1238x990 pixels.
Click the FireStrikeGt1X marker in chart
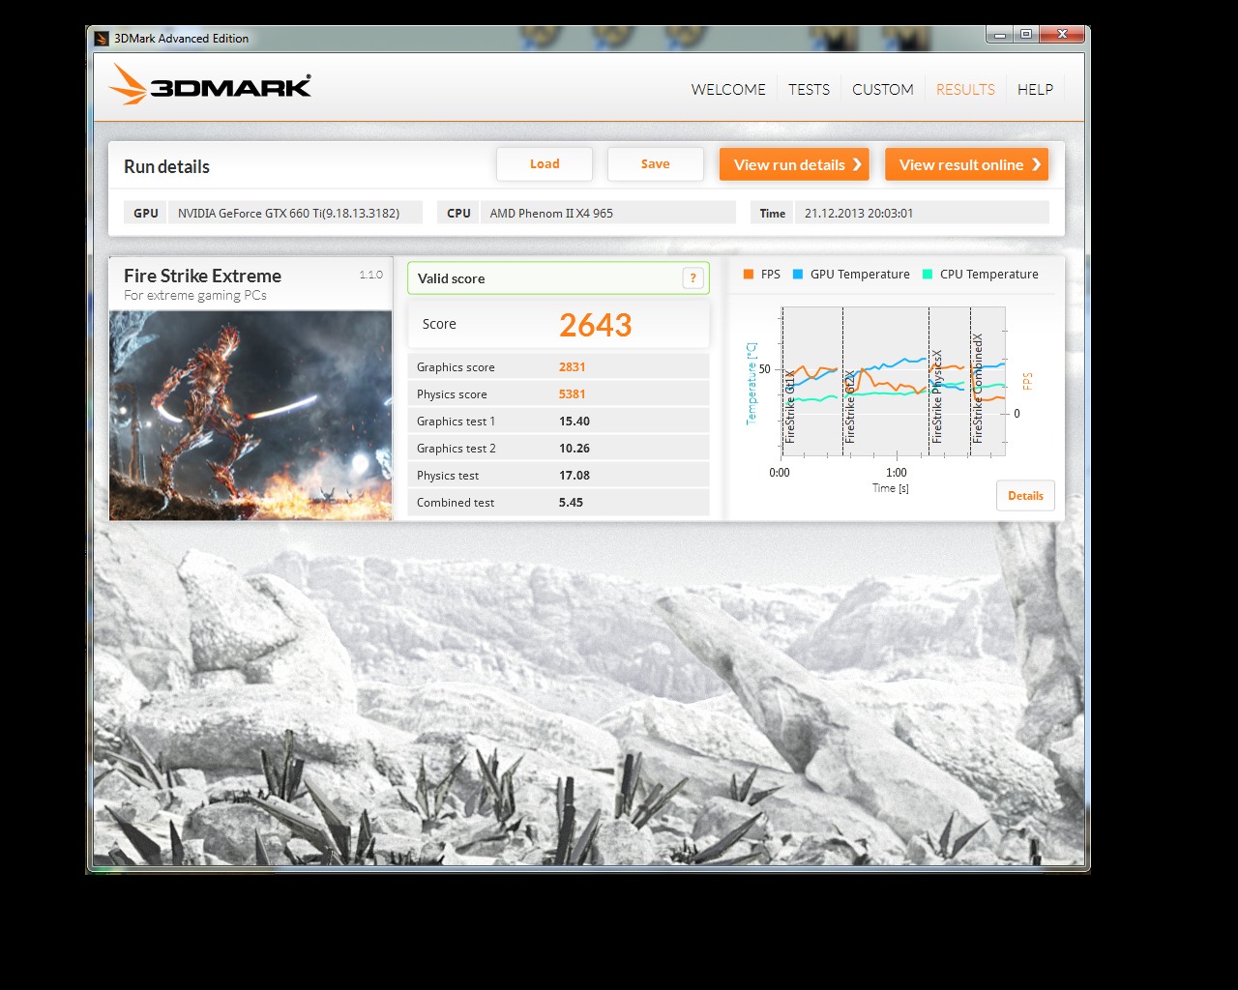point(789,406)
